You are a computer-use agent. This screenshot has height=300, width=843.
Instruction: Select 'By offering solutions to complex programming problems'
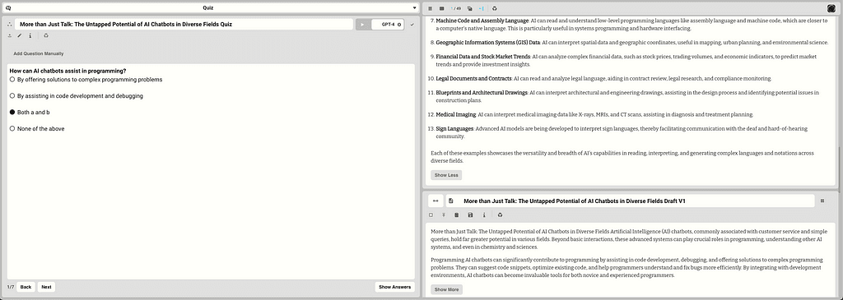tap(86, 80)
